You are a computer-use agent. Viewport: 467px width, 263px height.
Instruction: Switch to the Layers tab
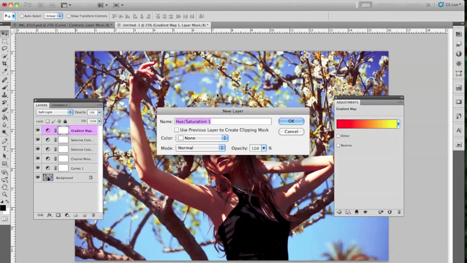click(x=42, y=105)
